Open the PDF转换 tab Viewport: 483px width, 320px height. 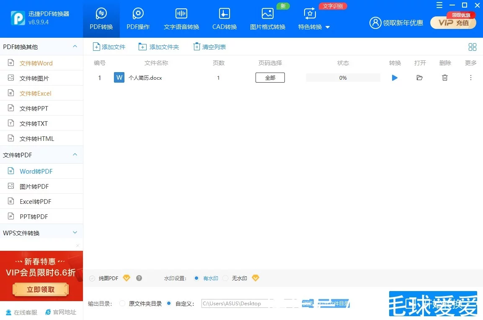(x=101, y=19)
